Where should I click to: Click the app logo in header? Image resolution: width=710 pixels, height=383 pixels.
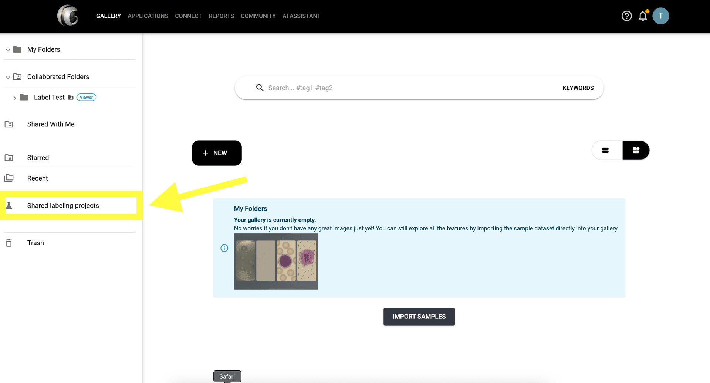pos(68,16)
